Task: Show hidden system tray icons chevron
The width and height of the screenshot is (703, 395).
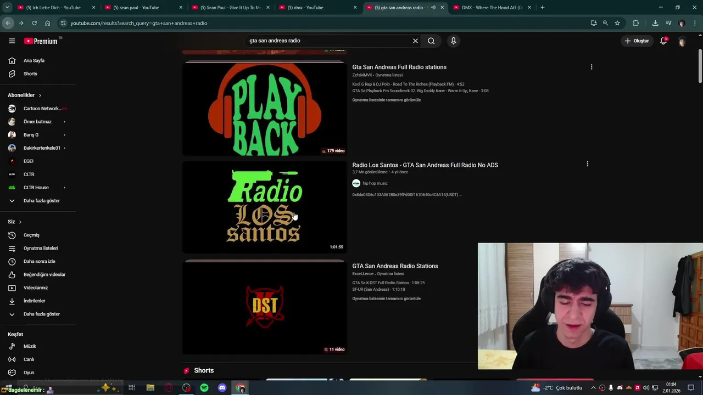Action: tap(593, 388)
